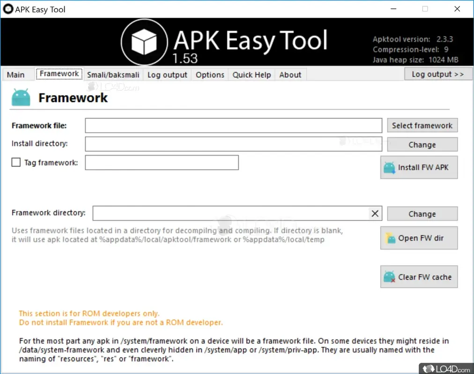Image resolution: width=474 pixels, height=374 pixels.
Task: Focus the Tag framework text field
Action: [162, 163]
